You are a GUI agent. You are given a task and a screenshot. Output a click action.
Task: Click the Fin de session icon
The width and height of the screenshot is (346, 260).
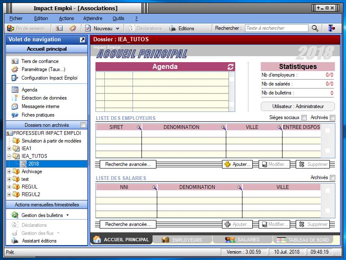11,28
